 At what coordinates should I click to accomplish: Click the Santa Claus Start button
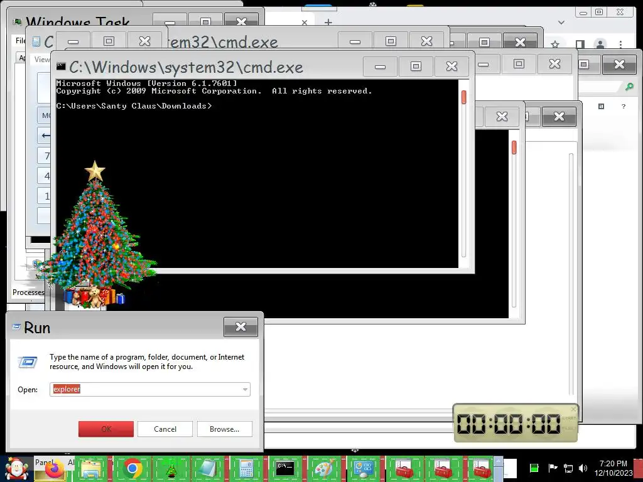(x=17, y=469)
